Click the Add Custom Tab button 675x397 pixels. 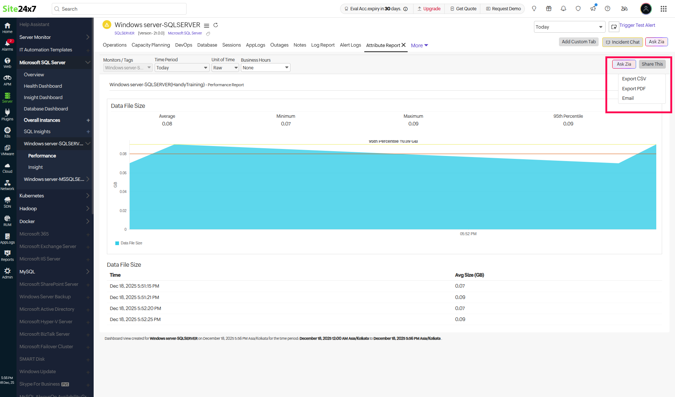pos(578,42)
